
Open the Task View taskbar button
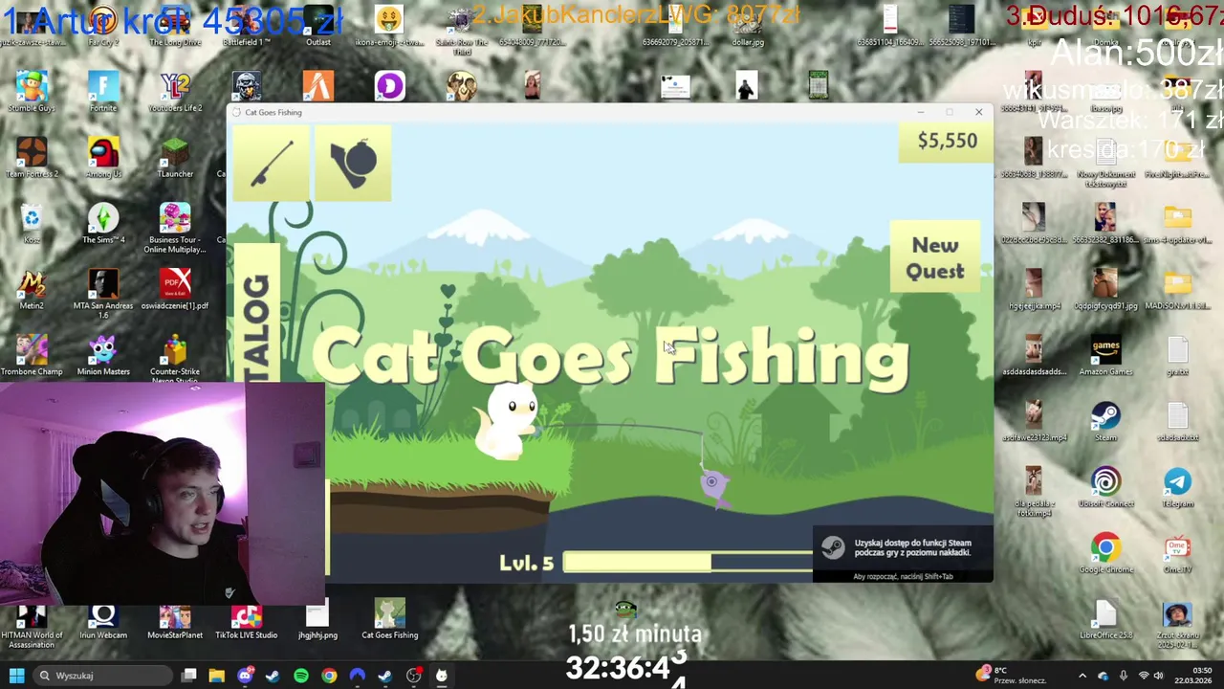189,676
